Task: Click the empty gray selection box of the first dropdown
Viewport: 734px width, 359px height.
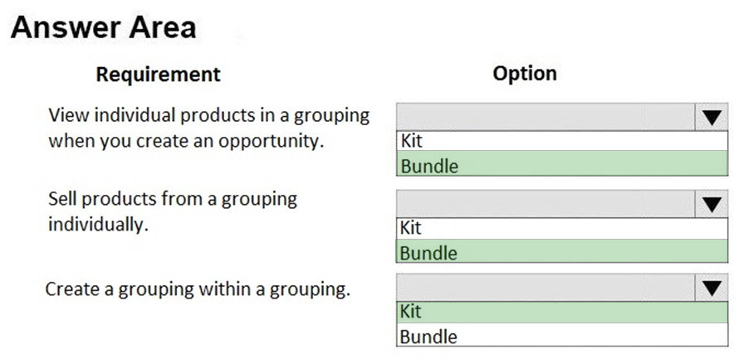Action: pos(545,117)
